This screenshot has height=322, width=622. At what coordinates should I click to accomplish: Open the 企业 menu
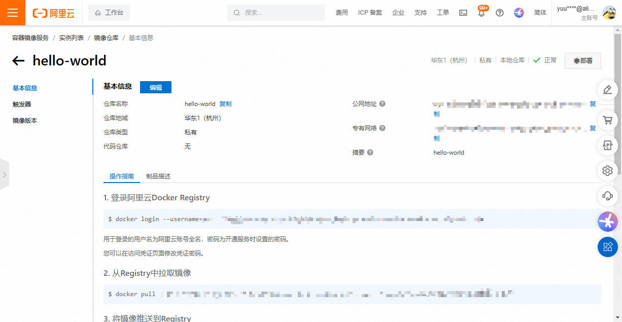(x=398, y=13)
